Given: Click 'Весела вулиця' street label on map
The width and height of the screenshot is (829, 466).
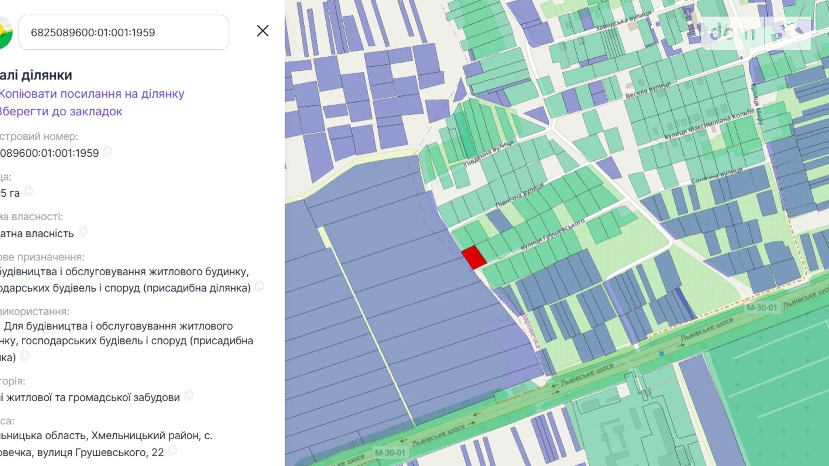Looking at the screenshot, I should point(648,90).
